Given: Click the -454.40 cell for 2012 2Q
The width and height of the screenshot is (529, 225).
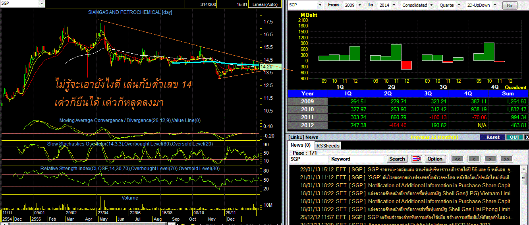Looking at the screenshot, I should coord(388,125).
